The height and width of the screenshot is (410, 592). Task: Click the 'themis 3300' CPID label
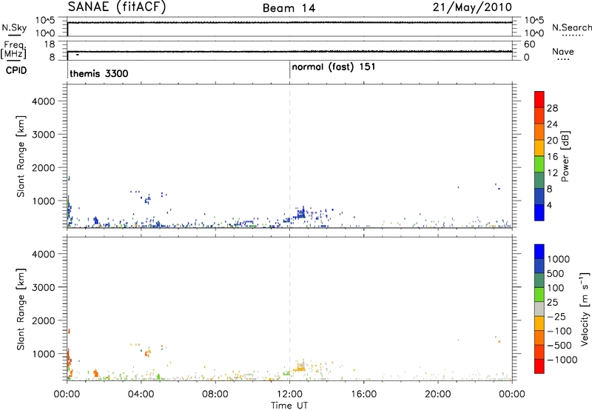99,73
